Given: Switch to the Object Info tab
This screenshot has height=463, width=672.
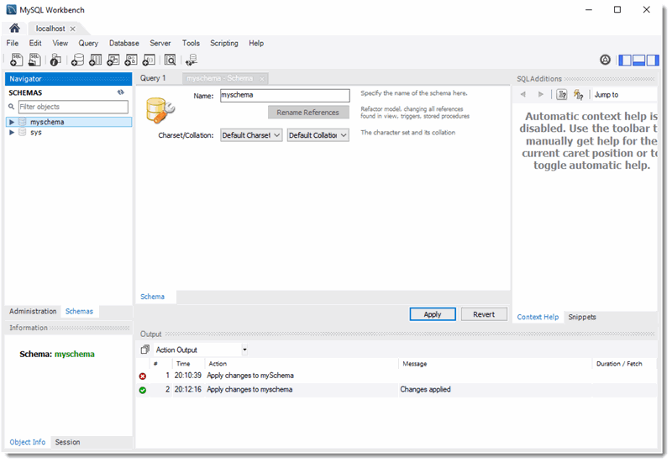Looking at the screenshot, I should (28, 442).
